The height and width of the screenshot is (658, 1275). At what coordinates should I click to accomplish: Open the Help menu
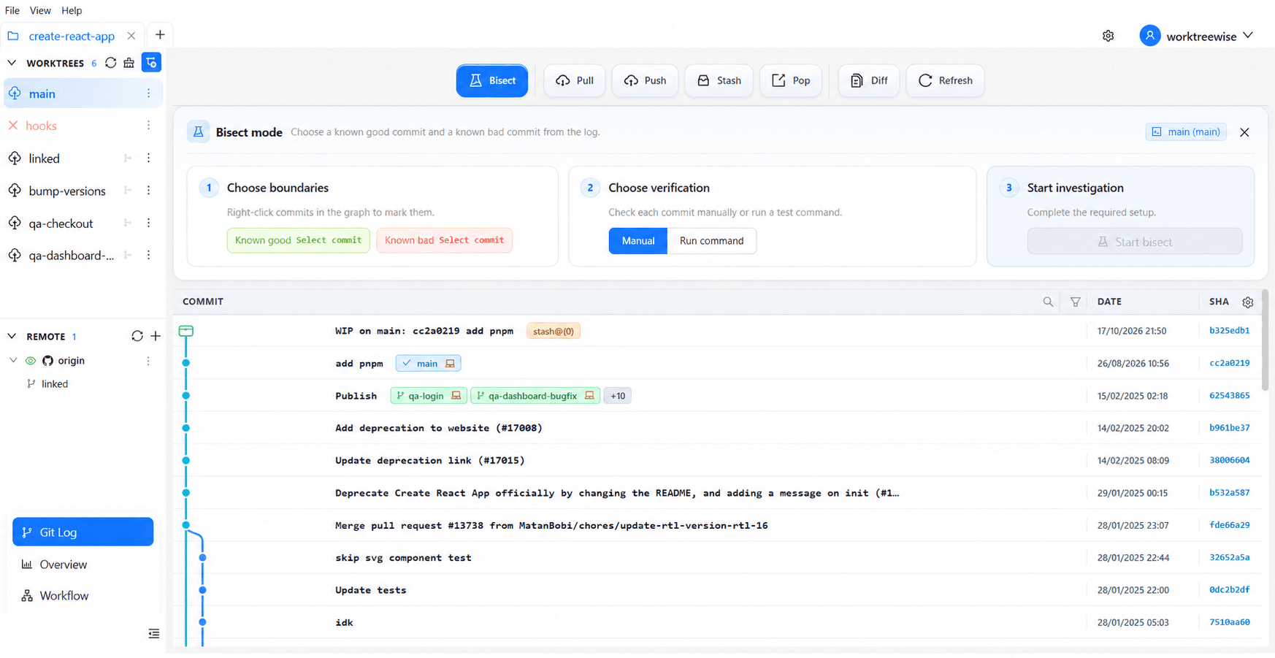(72, 10)
